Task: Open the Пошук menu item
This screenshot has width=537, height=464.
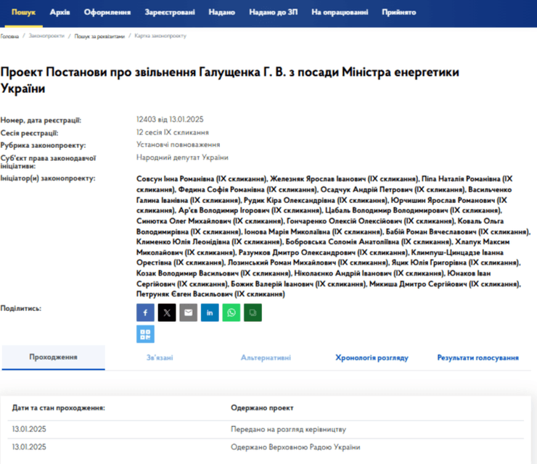Action: click(x=23, y=13)
